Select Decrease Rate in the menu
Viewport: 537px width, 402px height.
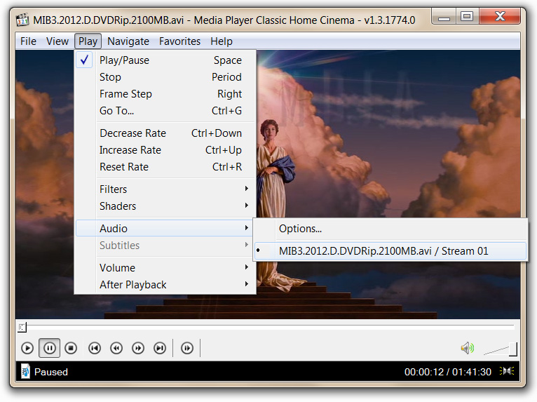tap(165, 133)
